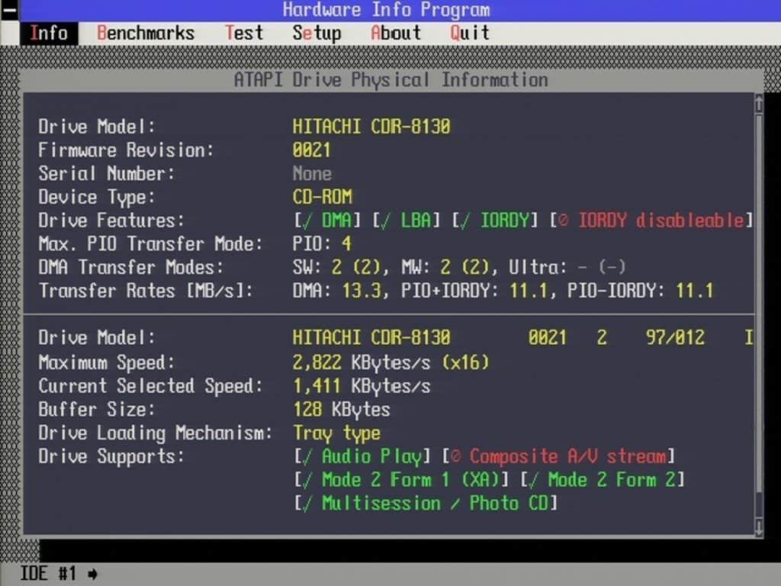Click the DMA Transfer Modes label
The image size is (781, 586).
(131, 267)
